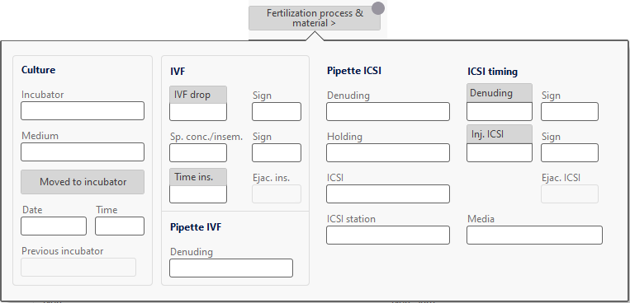
Task: Select the Date field under Moved to incubator
Action: tap(54, 226)
